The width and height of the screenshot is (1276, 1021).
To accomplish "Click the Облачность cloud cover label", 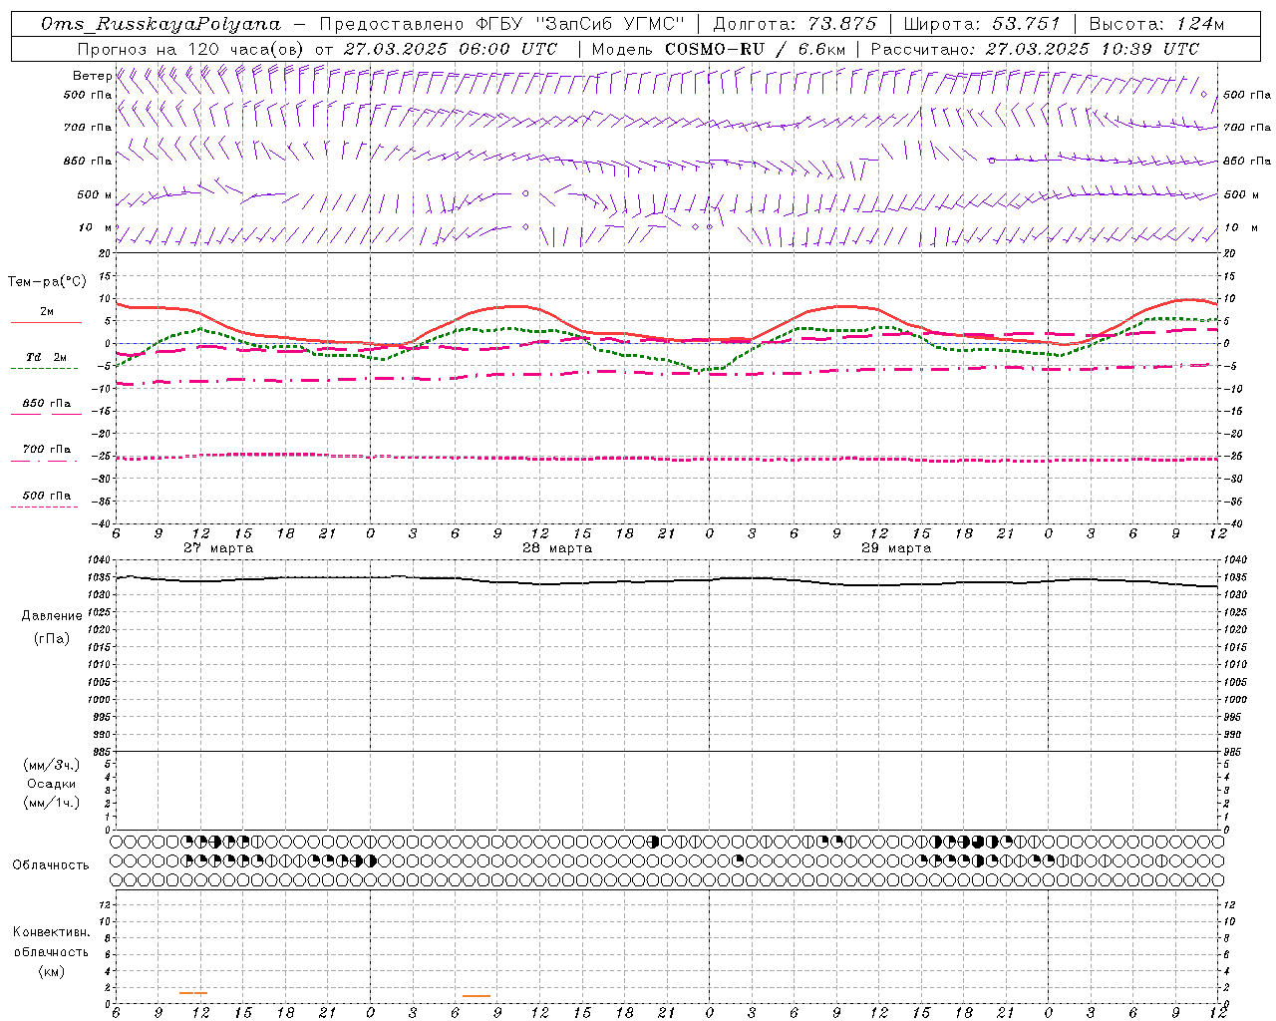I will pyautogui.click(x=51, y=864).
